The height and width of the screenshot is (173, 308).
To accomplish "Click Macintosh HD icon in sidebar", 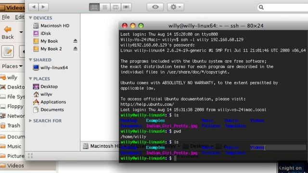I will coord(36,25).
